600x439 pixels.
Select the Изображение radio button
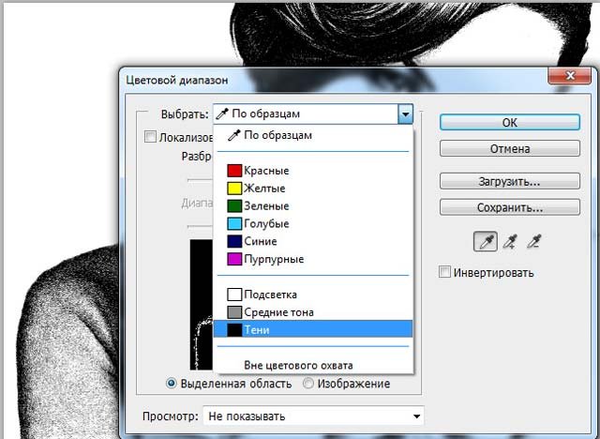click(x=310, y=384)
